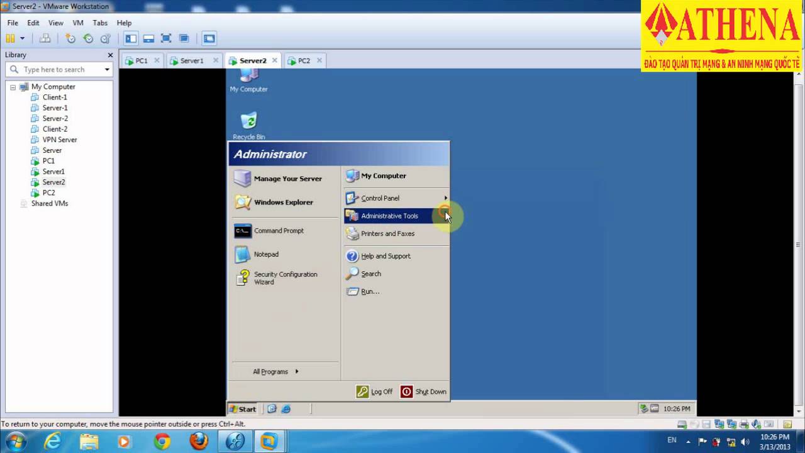Switch to Unity mode icon

pos(184,38)
